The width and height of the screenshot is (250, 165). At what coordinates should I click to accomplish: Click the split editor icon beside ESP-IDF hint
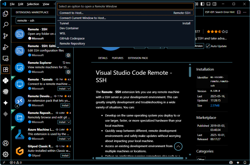pyautogui.click(x=239, y=12)
